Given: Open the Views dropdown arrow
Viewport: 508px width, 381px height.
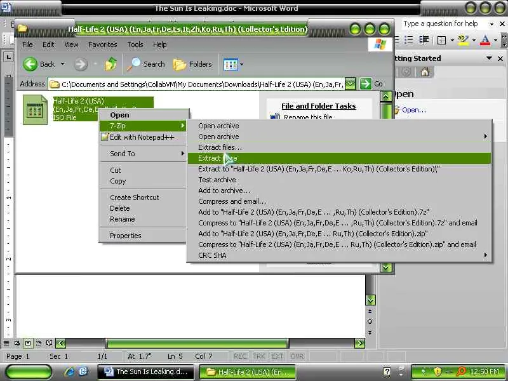Looking at the screenshot, I should [242, 64].
